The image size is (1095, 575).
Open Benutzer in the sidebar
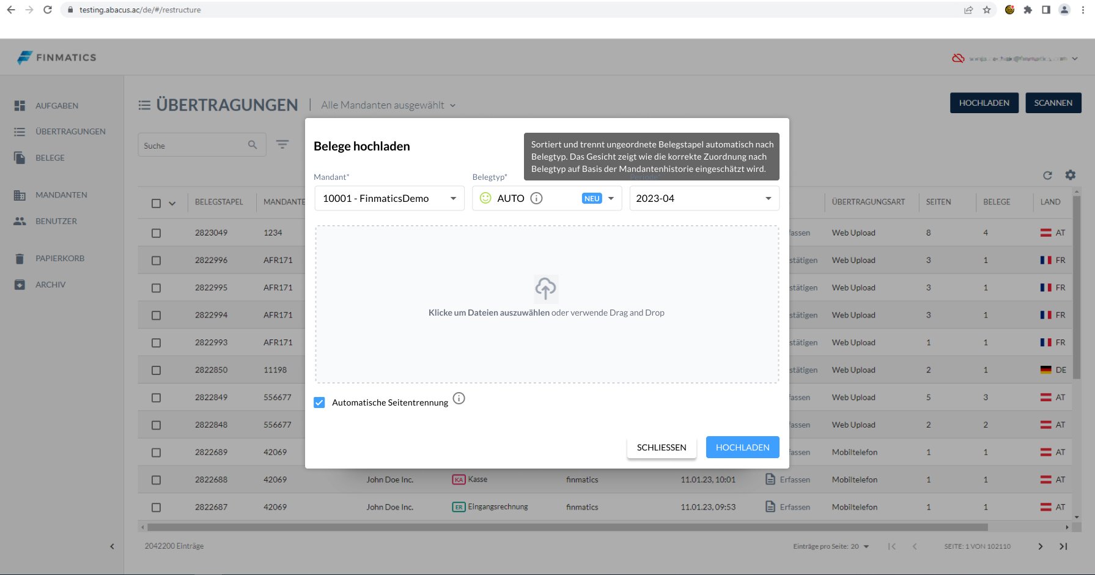[x=56, y=221]
